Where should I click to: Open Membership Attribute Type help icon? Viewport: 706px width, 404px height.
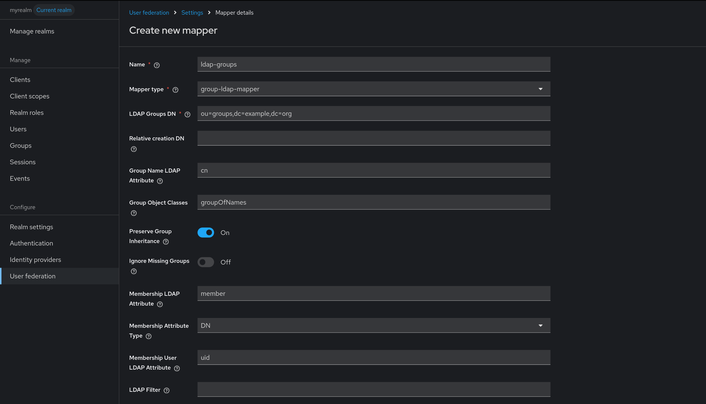[x=149, y=336]
